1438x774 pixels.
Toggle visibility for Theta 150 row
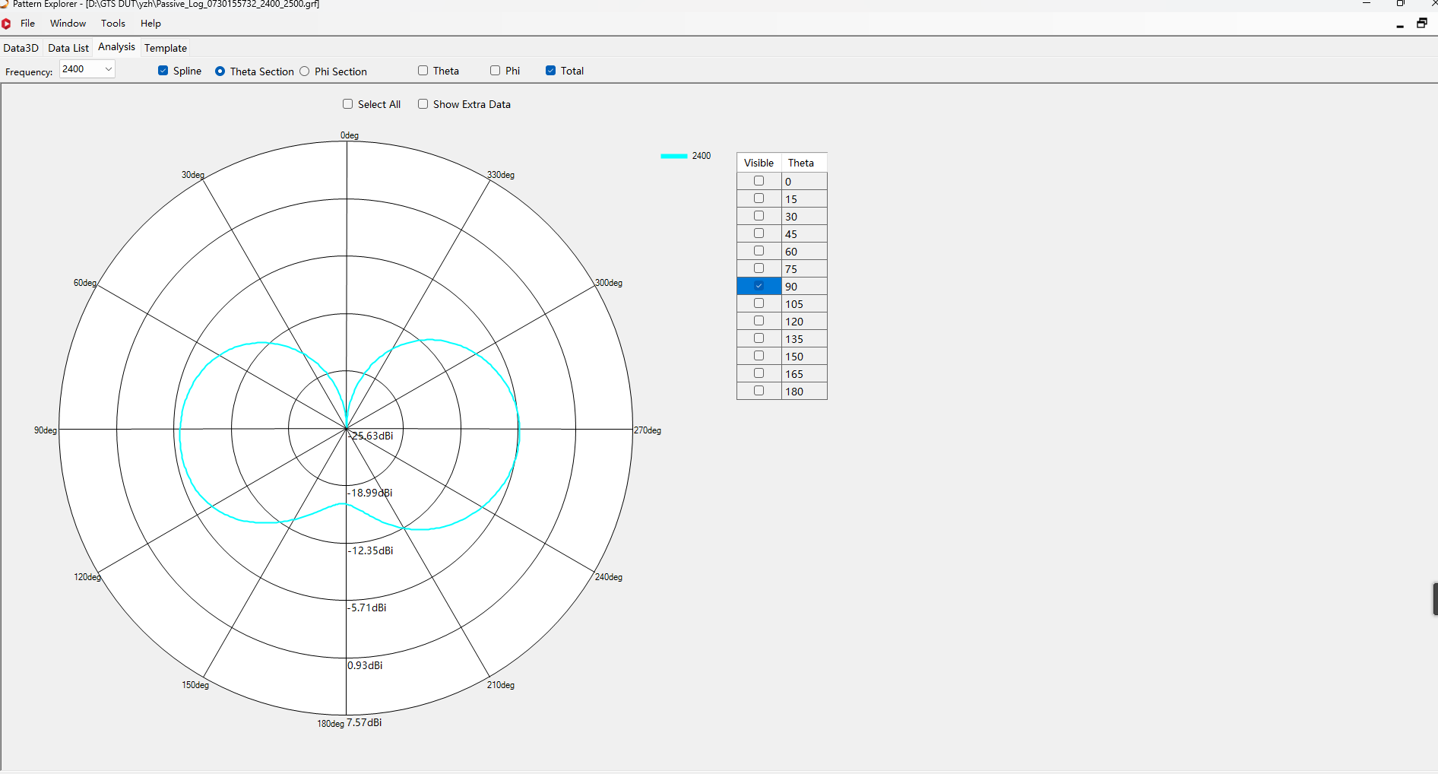coord(759,356)
